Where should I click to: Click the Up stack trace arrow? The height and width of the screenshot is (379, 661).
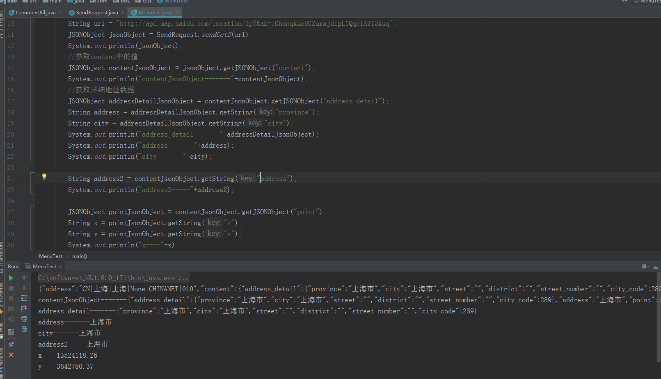(24, 278)
